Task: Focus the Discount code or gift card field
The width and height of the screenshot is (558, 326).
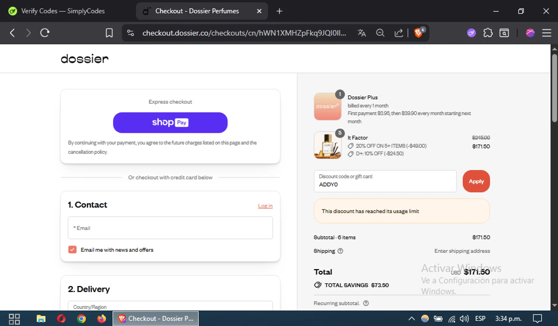Action: 385,181
